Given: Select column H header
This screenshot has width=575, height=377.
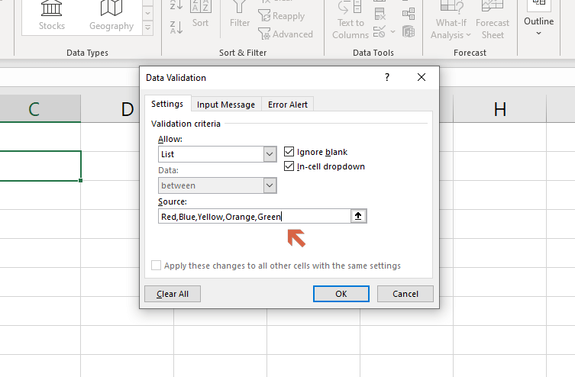Looking at the screenshot, I should tap(500, 109).
